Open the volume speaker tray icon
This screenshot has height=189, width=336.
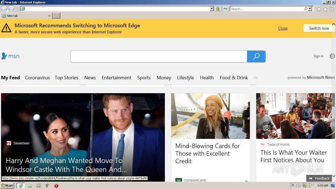[x=298, y=186]
